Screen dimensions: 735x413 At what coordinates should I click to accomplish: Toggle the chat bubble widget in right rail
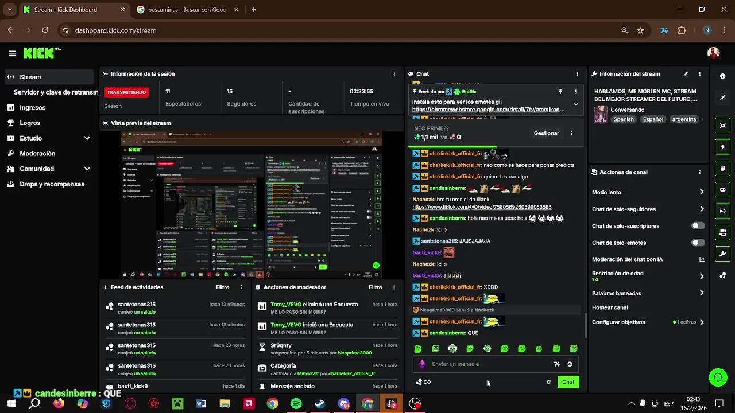click(722, 190)
